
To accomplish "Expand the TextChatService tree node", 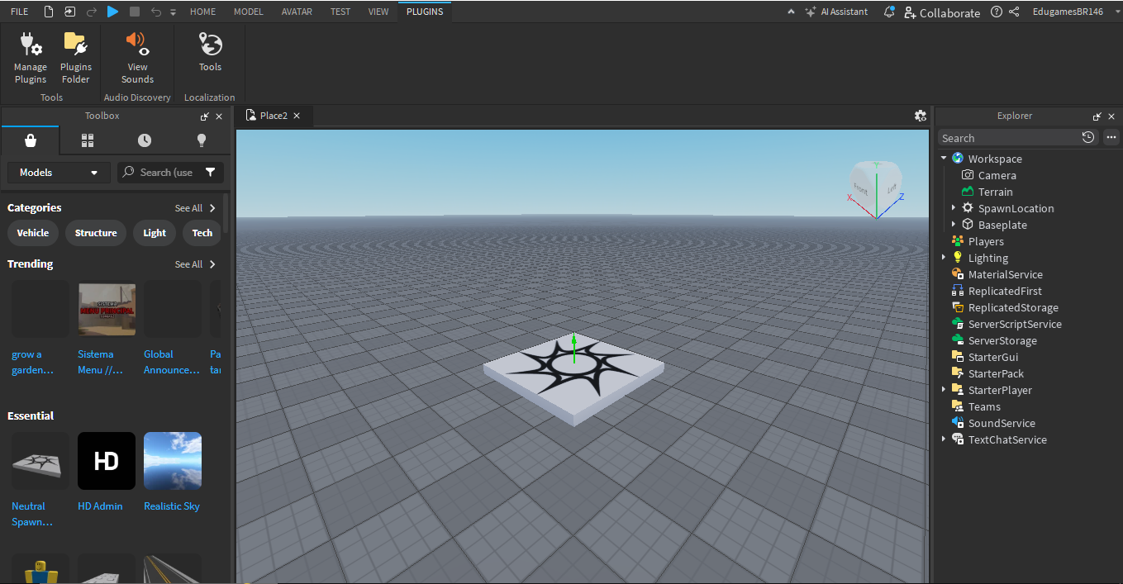I will pyautogui.click(x=944, y=439).
